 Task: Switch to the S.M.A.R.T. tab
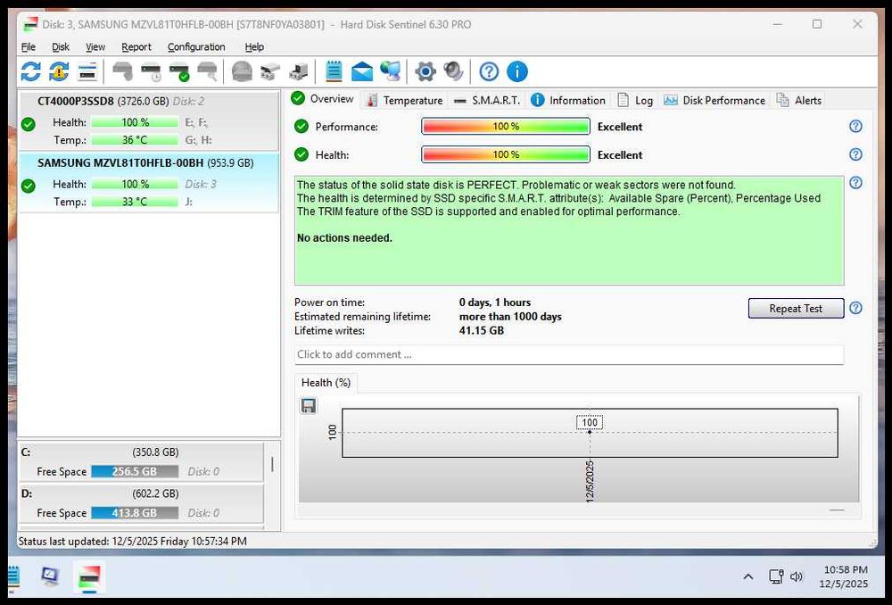(487, 100)
